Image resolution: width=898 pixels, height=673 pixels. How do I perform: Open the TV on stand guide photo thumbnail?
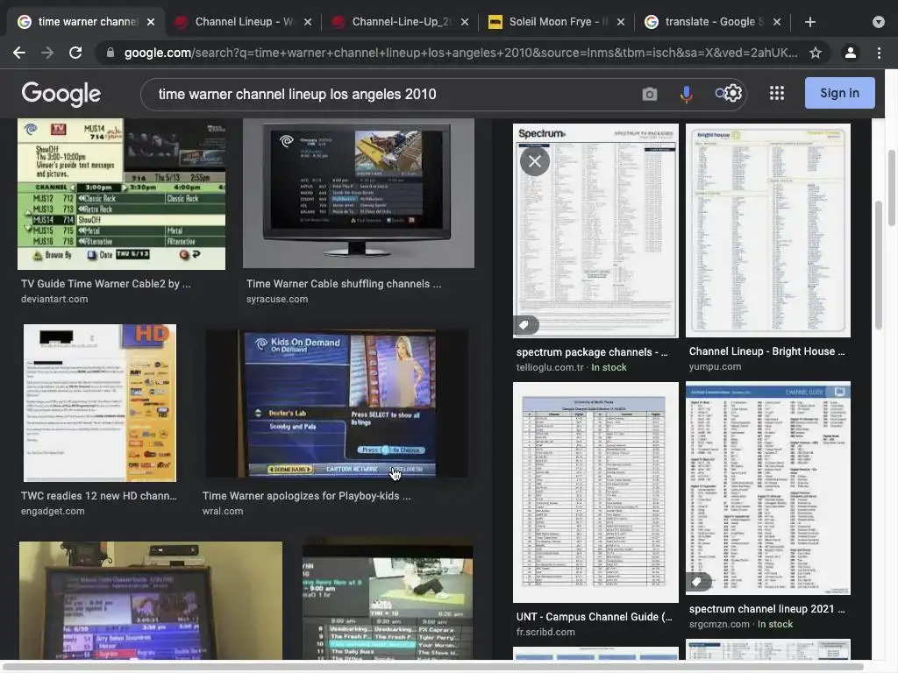point(151,600)
